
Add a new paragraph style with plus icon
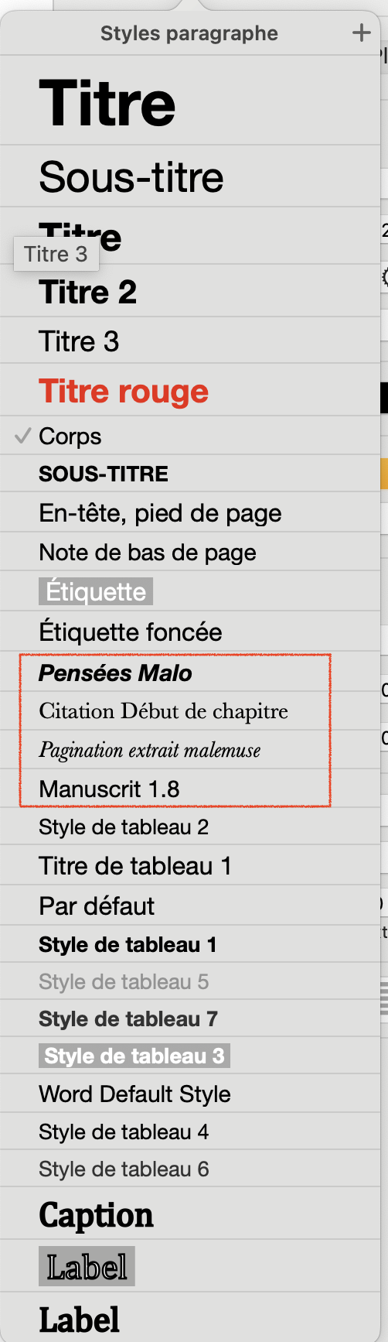[361, 33]
